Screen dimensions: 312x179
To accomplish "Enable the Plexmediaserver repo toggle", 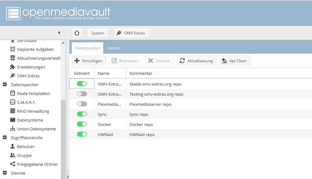I will pos(82,104).
